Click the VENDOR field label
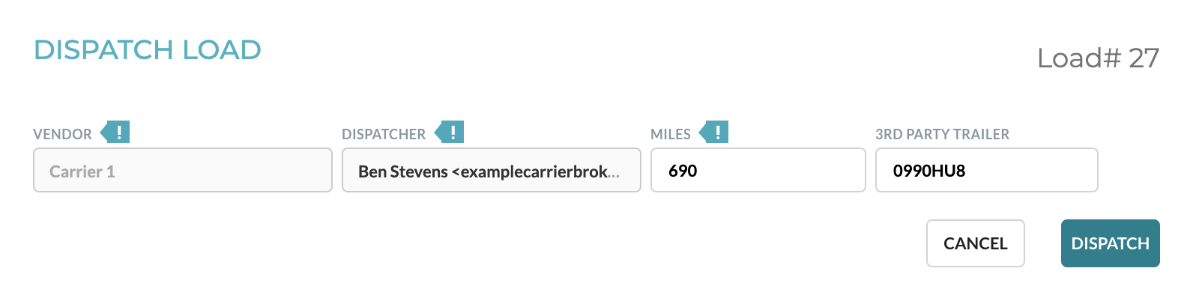Image resolution: width=1193 pixels, height=298 pixels. tap(63, 134)
